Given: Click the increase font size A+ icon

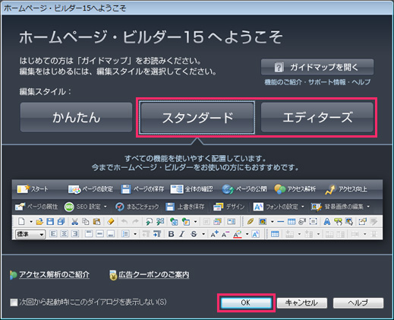Looking at the screenshot, I should click(x=214, y=234).
